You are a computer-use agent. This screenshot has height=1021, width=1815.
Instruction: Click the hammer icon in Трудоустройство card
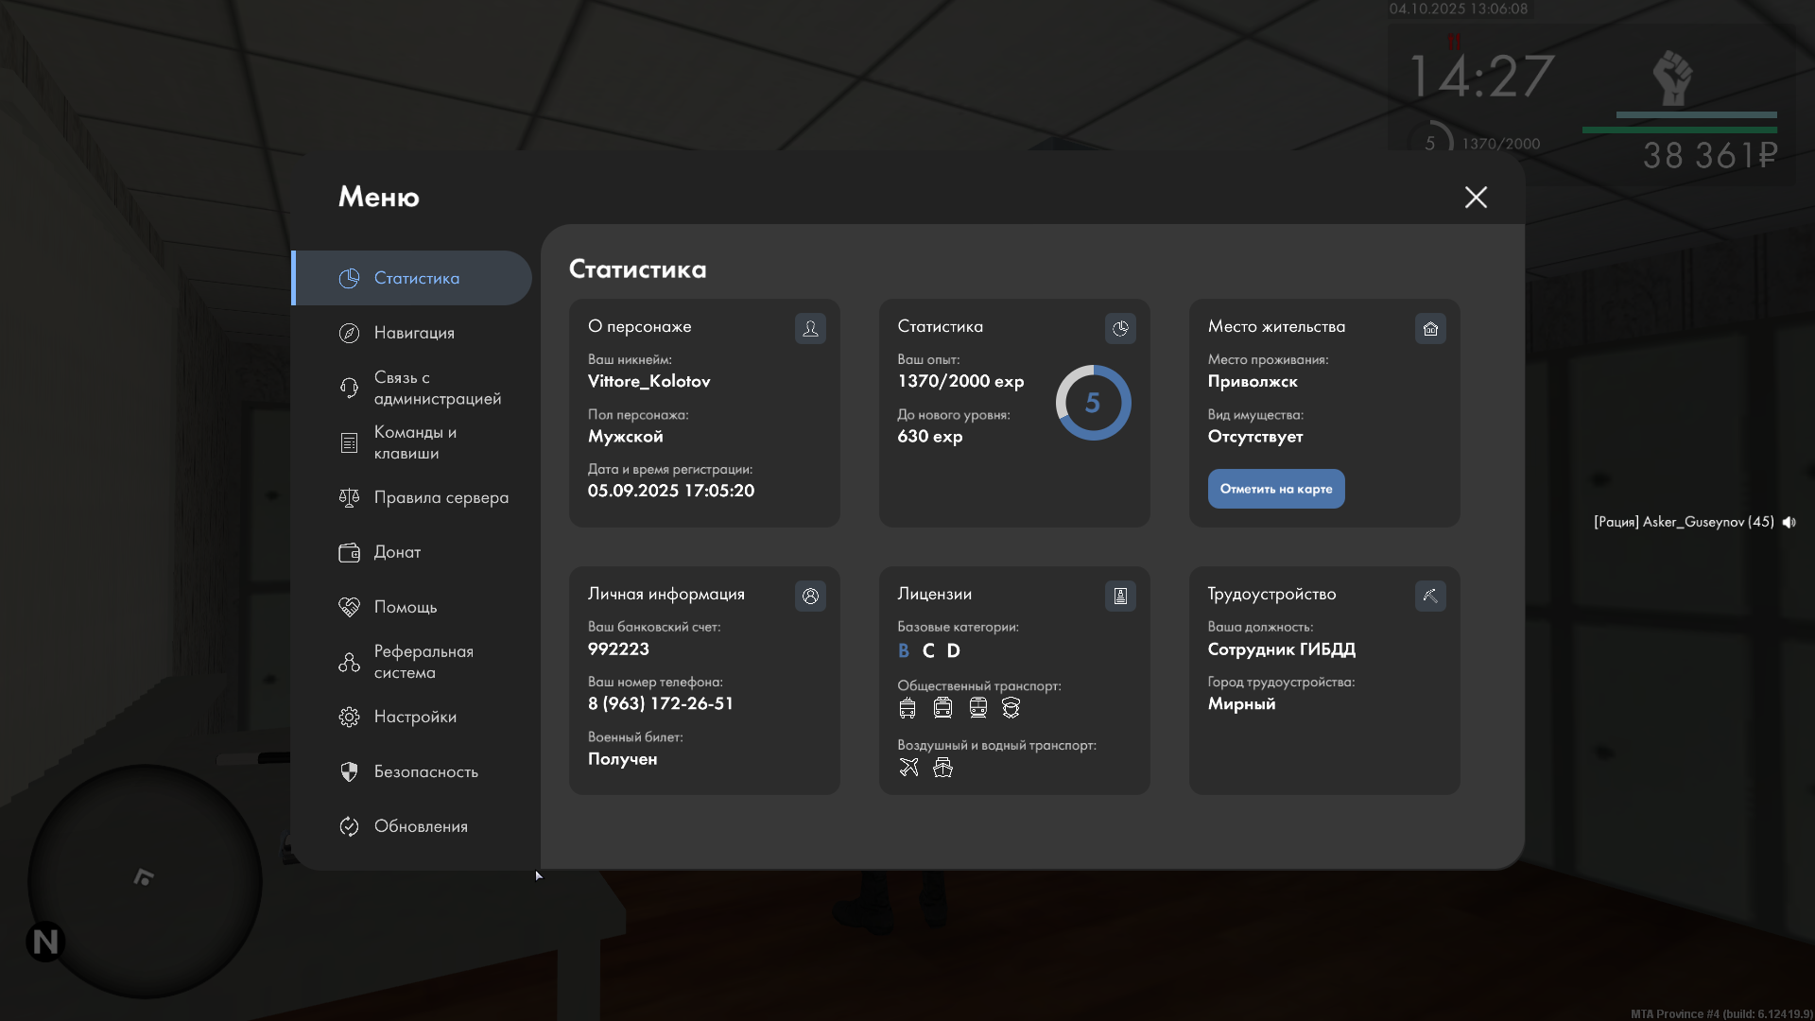[x=1430, y=596]
